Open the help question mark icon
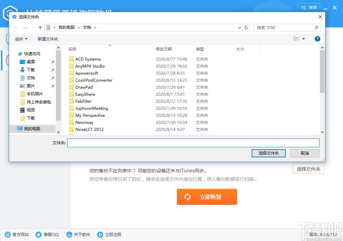Screen dimensions: 343x241 click(x=318, y=39)
